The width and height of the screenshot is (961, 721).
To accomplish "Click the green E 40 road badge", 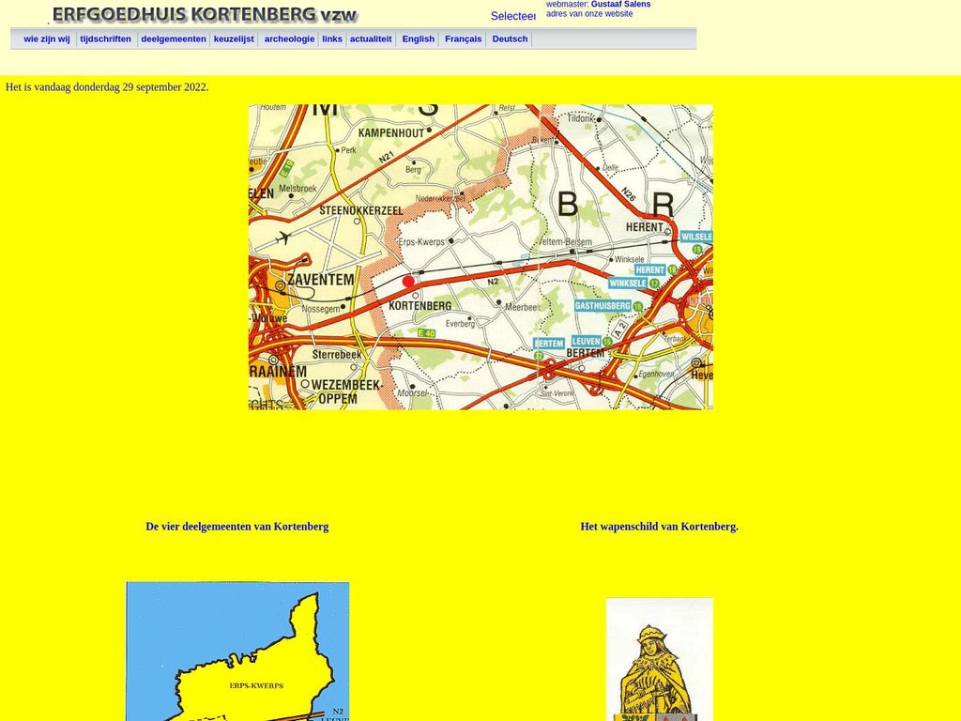I will coord(426,333).
